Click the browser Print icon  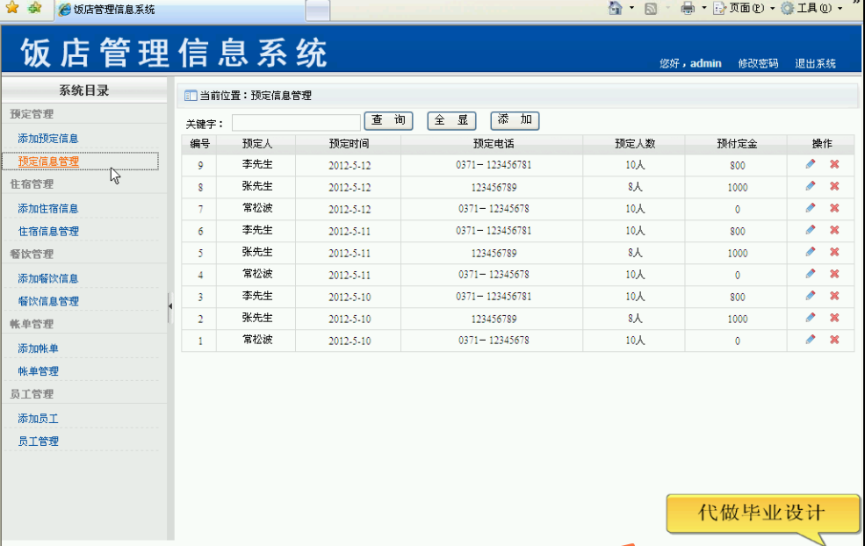tap(688, 8)
